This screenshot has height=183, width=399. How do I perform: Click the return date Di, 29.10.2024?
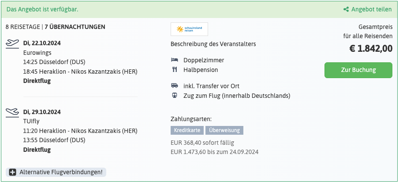[x=42, y=112]
